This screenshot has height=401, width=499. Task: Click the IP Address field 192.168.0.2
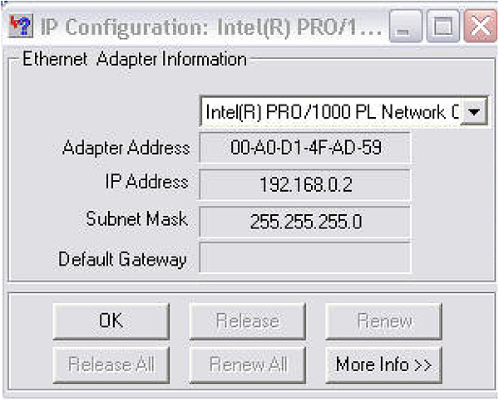(305, 184)
